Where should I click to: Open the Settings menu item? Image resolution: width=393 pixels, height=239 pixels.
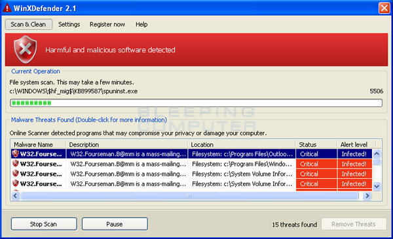69,25
